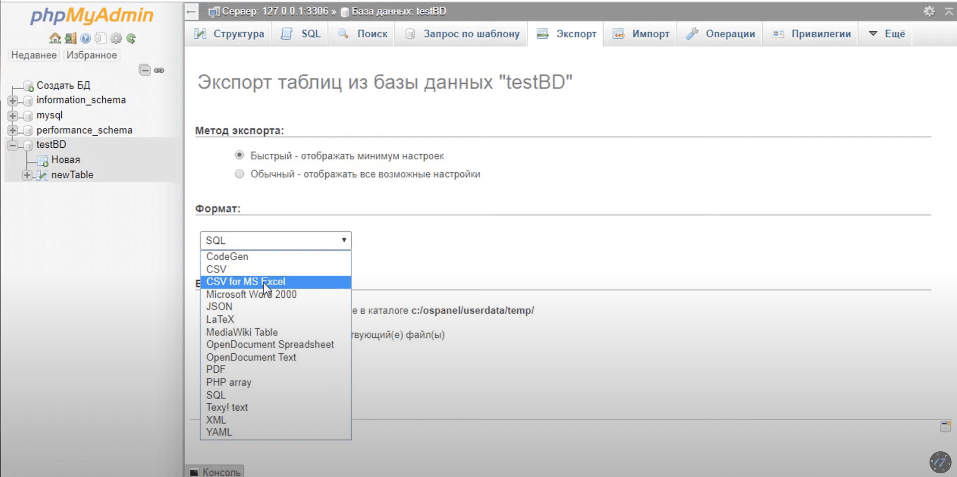Click the log out door icon

[x=70, y=38]
